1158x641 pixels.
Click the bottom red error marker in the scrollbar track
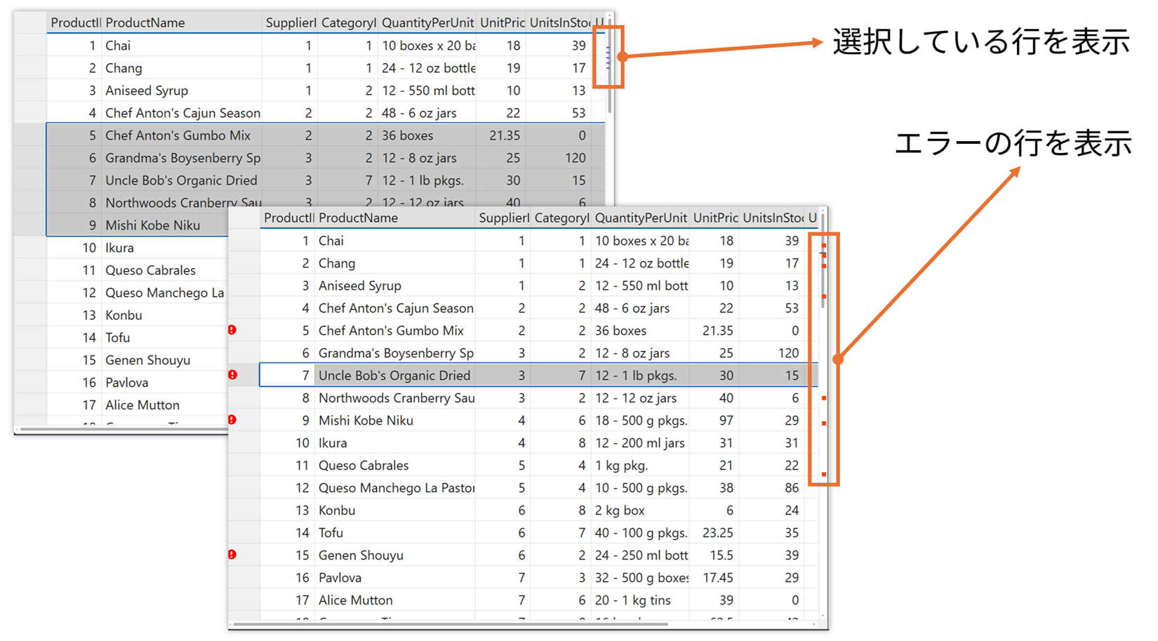click(x=823, y=474)
